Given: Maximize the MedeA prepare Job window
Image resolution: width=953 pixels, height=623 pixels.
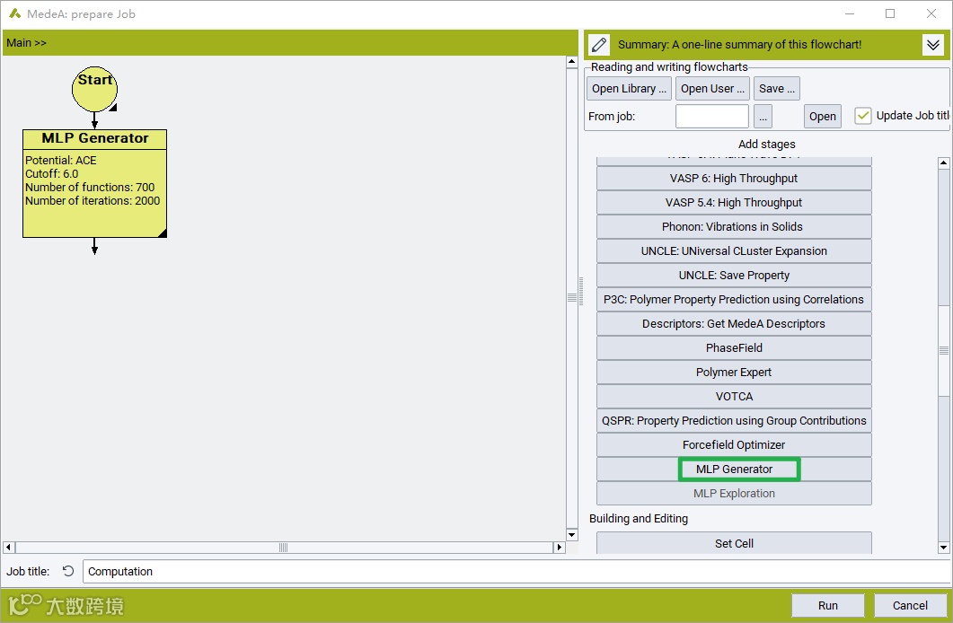Looking at the screenshot, I should 890,13.
